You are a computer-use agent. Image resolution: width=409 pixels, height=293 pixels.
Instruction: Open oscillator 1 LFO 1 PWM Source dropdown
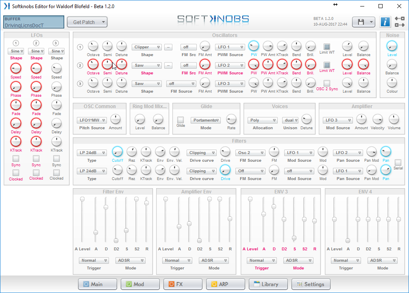pos(230,47)
